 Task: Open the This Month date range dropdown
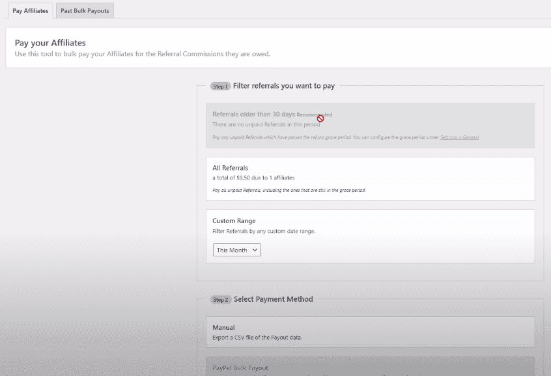(x=236, y=250)
